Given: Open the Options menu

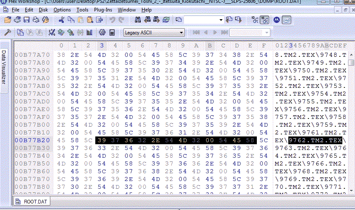Looking at the screenshot, I should tap(62, 10).
